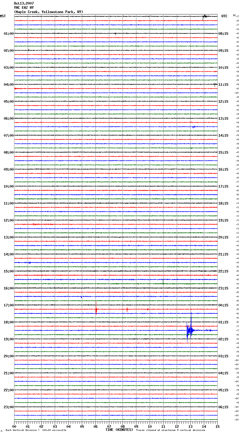Screen dimensions: 240x434
Task: Select minute-axis tick label 00 at bottom
Action: click(x=14, y=426)
